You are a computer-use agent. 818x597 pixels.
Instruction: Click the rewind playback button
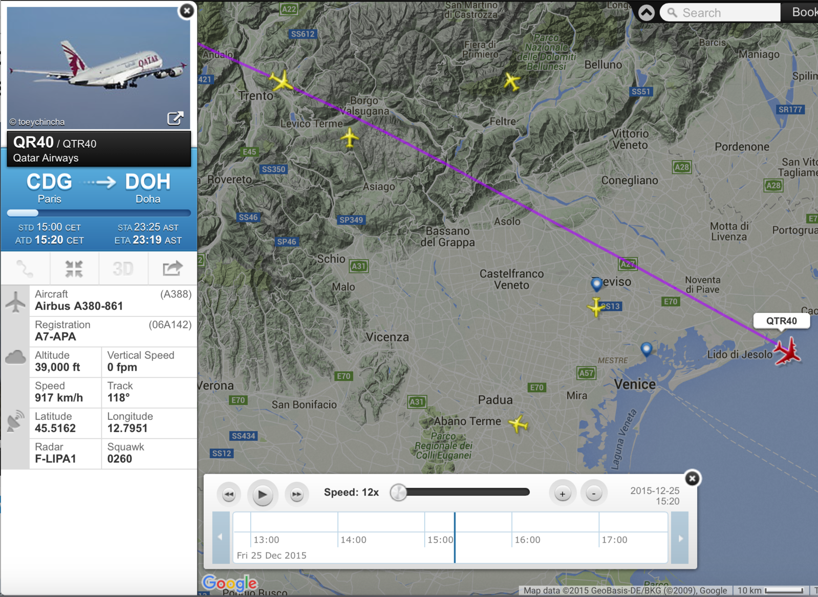coord(229,494)
